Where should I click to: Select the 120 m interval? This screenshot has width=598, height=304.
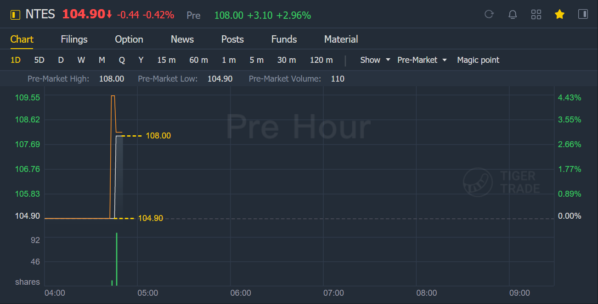click(322, 60)
